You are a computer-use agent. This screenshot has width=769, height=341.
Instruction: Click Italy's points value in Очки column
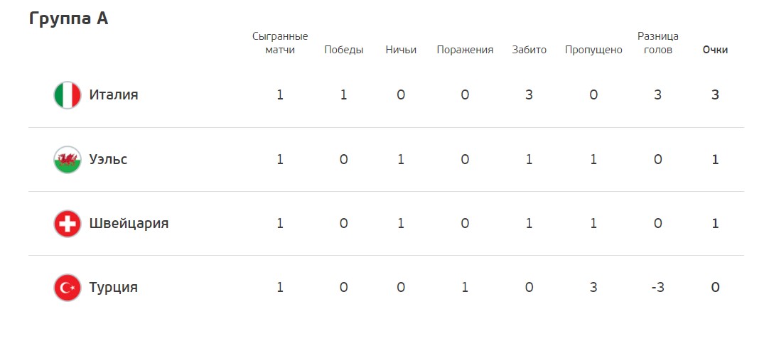click(x=715, y=95)
